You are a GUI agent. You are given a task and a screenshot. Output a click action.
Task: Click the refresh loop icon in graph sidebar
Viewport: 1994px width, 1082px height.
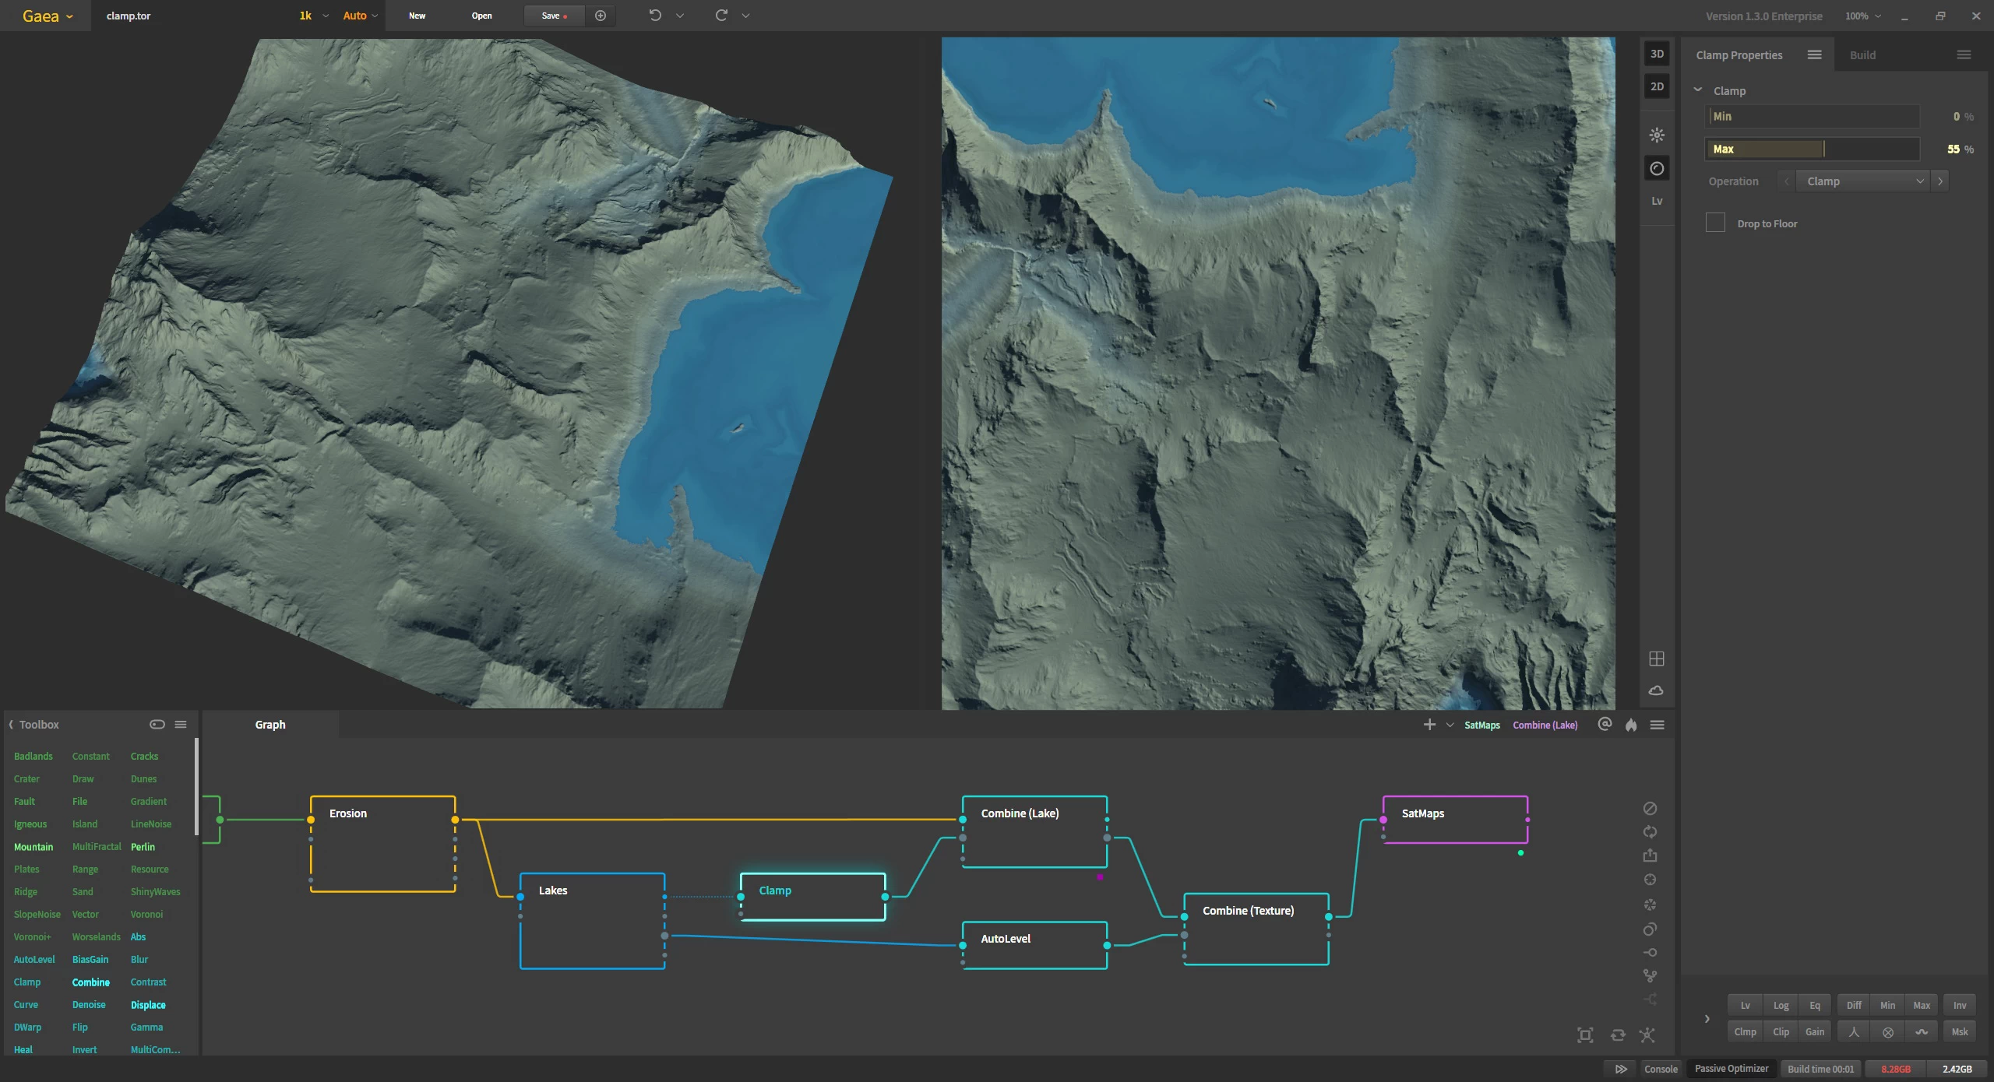pyautogui.click(x=1650, y=832)
